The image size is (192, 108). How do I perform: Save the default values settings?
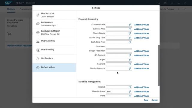[146, 100]
